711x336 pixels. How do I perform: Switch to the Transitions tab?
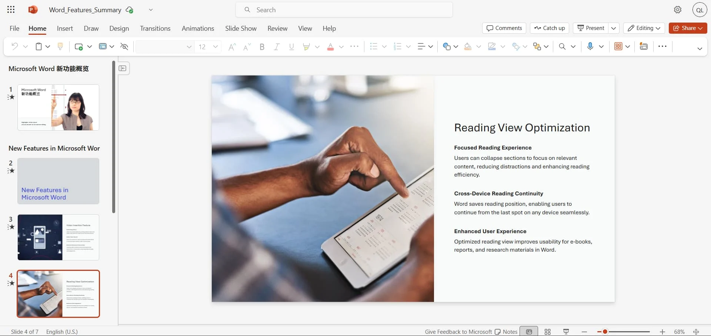click(x=155, y=28)
